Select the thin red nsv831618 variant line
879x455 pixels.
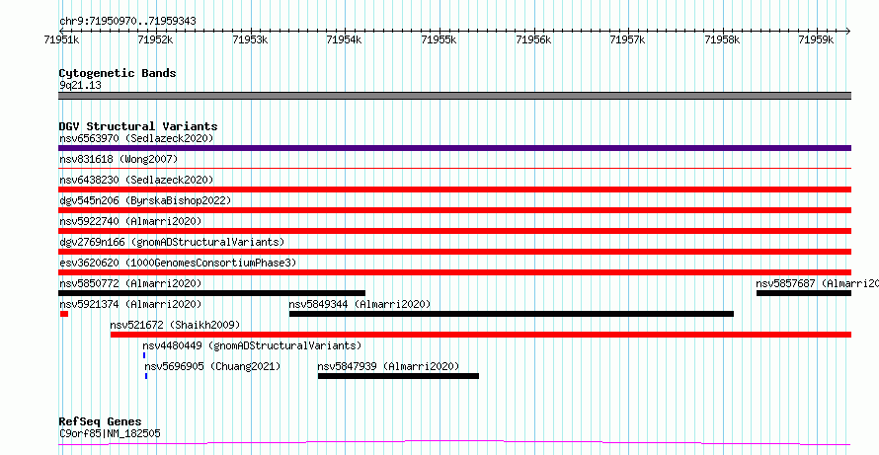454,168
